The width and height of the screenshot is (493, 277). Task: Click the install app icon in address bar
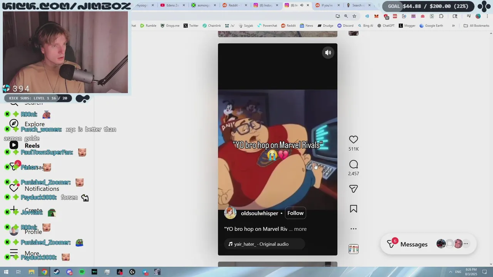click(338, 16)
